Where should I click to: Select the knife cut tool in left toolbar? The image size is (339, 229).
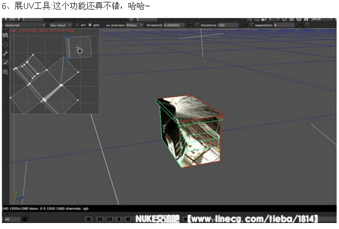pos(5,63)
